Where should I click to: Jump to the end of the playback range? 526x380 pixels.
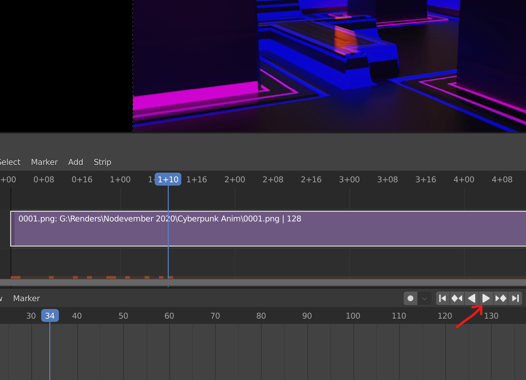click(x=515, y=298)
